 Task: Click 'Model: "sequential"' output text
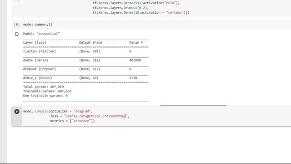41,34
